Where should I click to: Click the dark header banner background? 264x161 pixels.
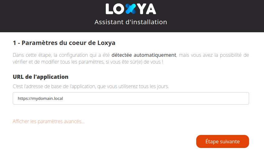coord(47,16)
